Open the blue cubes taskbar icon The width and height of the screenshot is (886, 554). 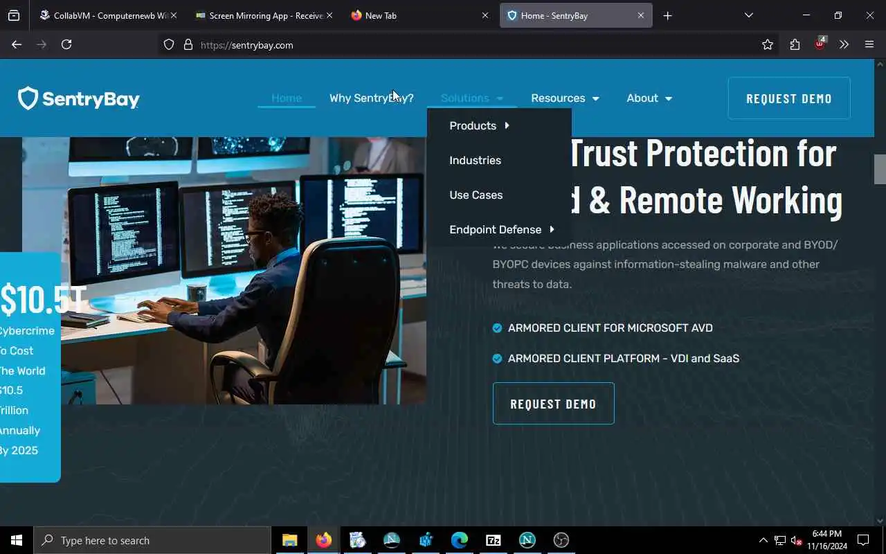tap(426, 540)
